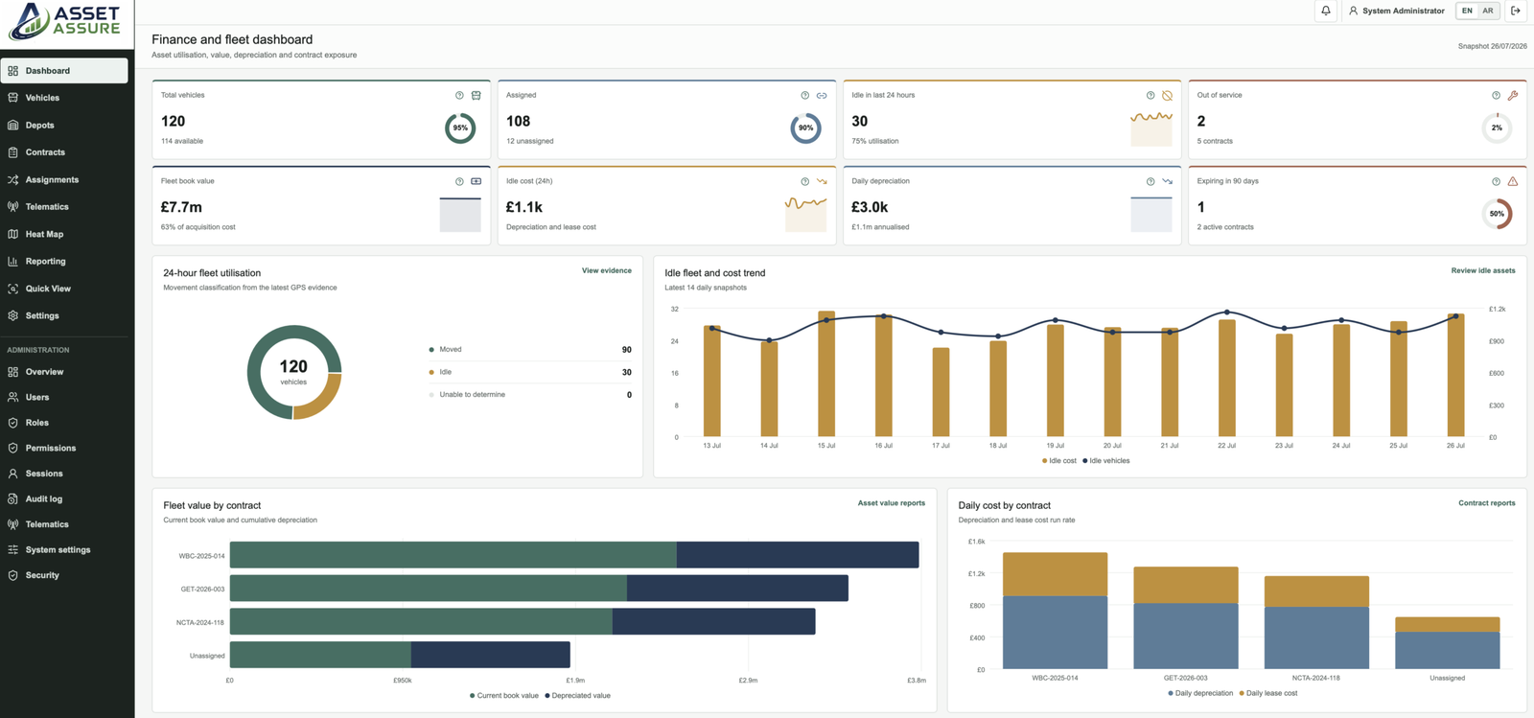Screen dimensions: 1534x718
Task: Open Overview under Administration
Action: [x=64, y=372]
